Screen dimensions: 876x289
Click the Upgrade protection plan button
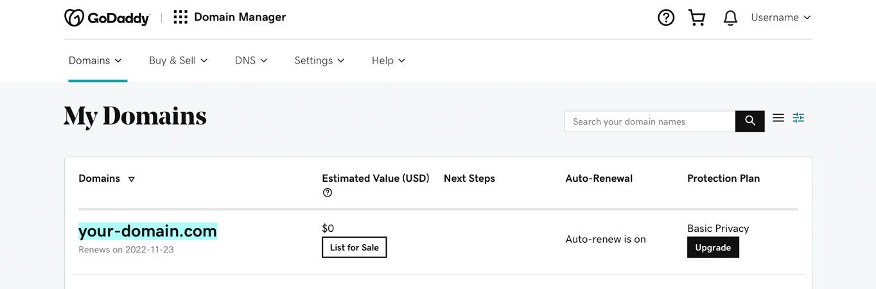tap(713, 247)
